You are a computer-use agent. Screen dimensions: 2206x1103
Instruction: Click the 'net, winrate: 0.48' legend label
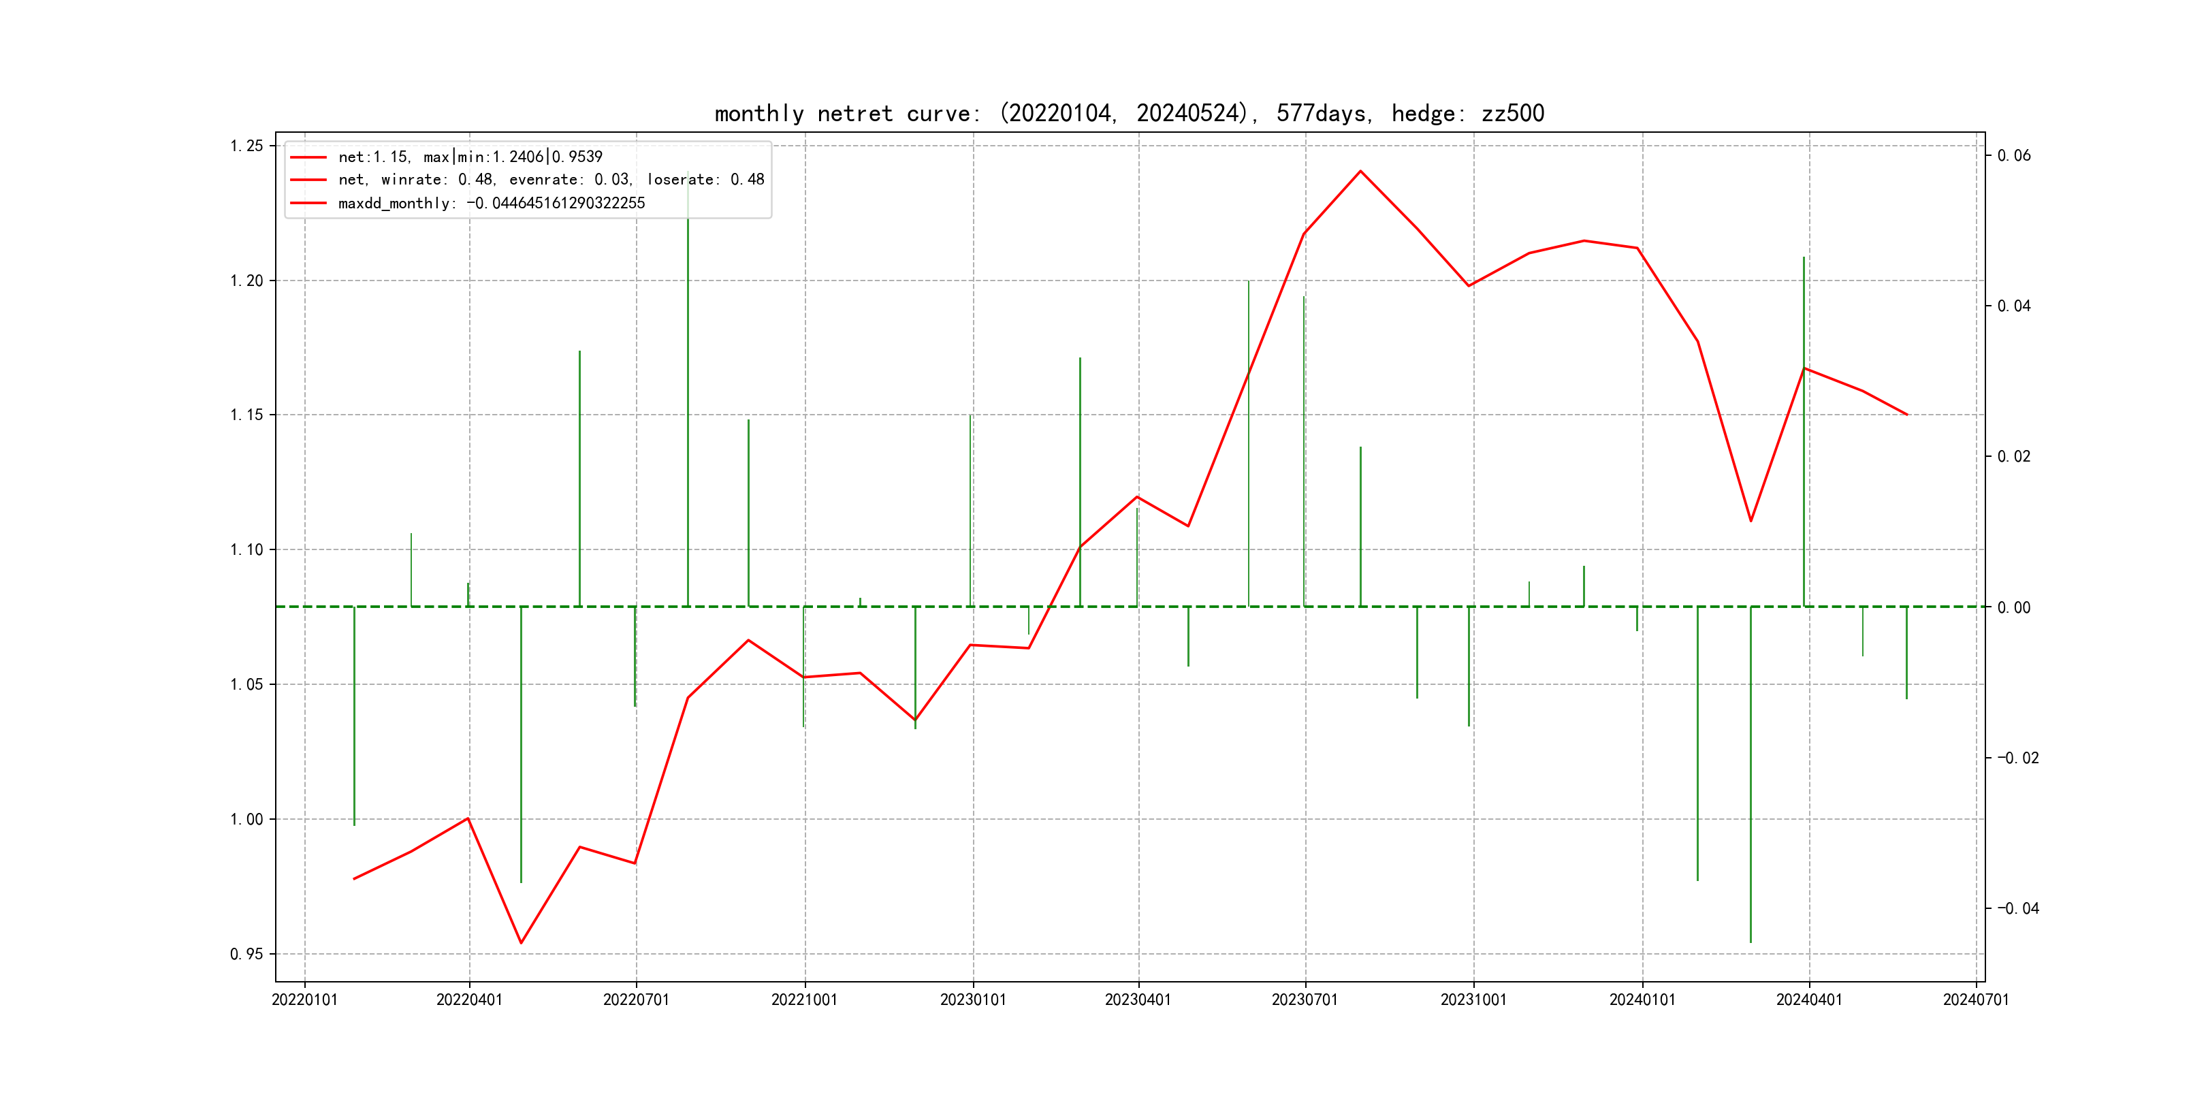coord(551,180)
